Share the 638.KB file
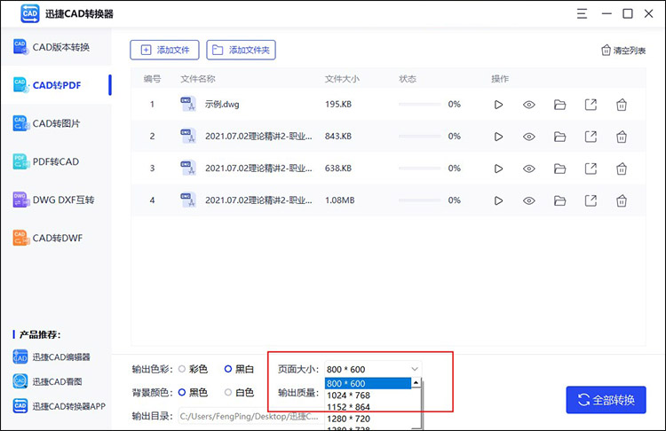Viewport: 666px width, 431px height. click(591, 168)
